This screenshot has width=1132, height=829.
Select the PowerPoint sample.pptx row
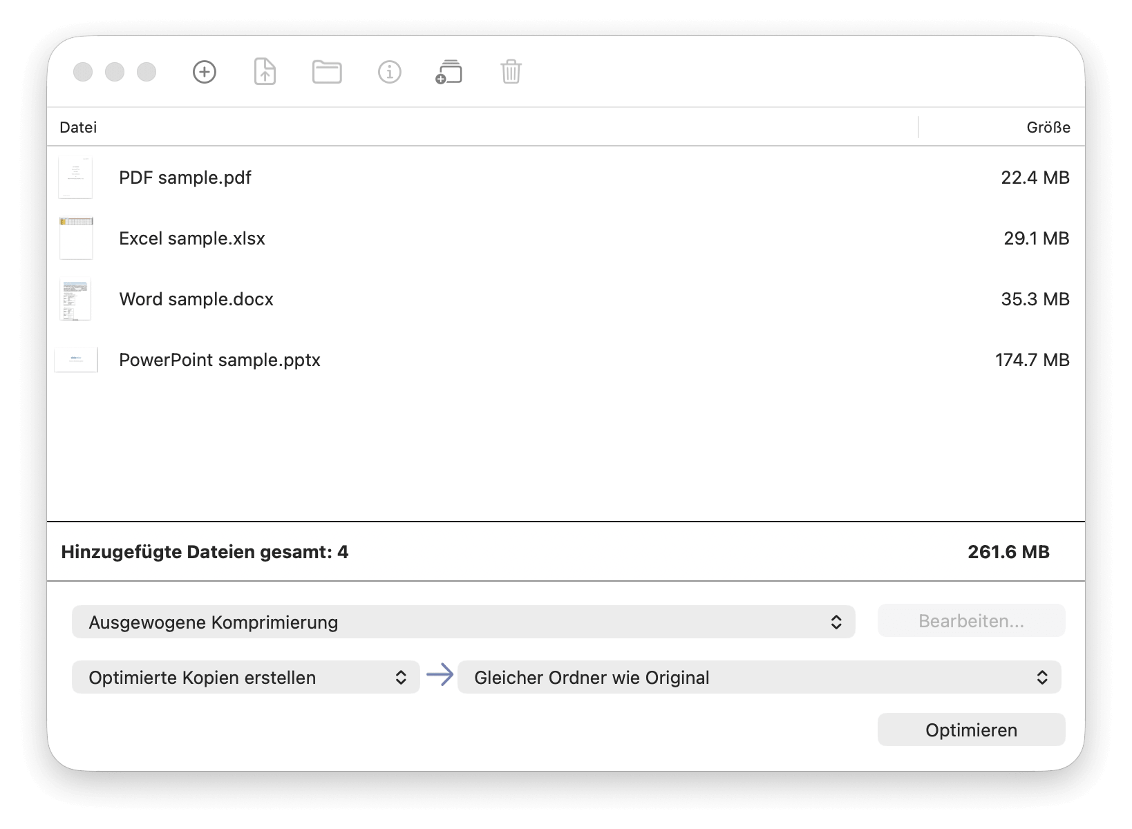566,360
